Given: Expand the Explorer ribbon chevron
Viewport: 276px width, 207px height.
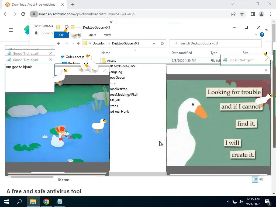Looking at the screenshot, I should click(256, 35).
